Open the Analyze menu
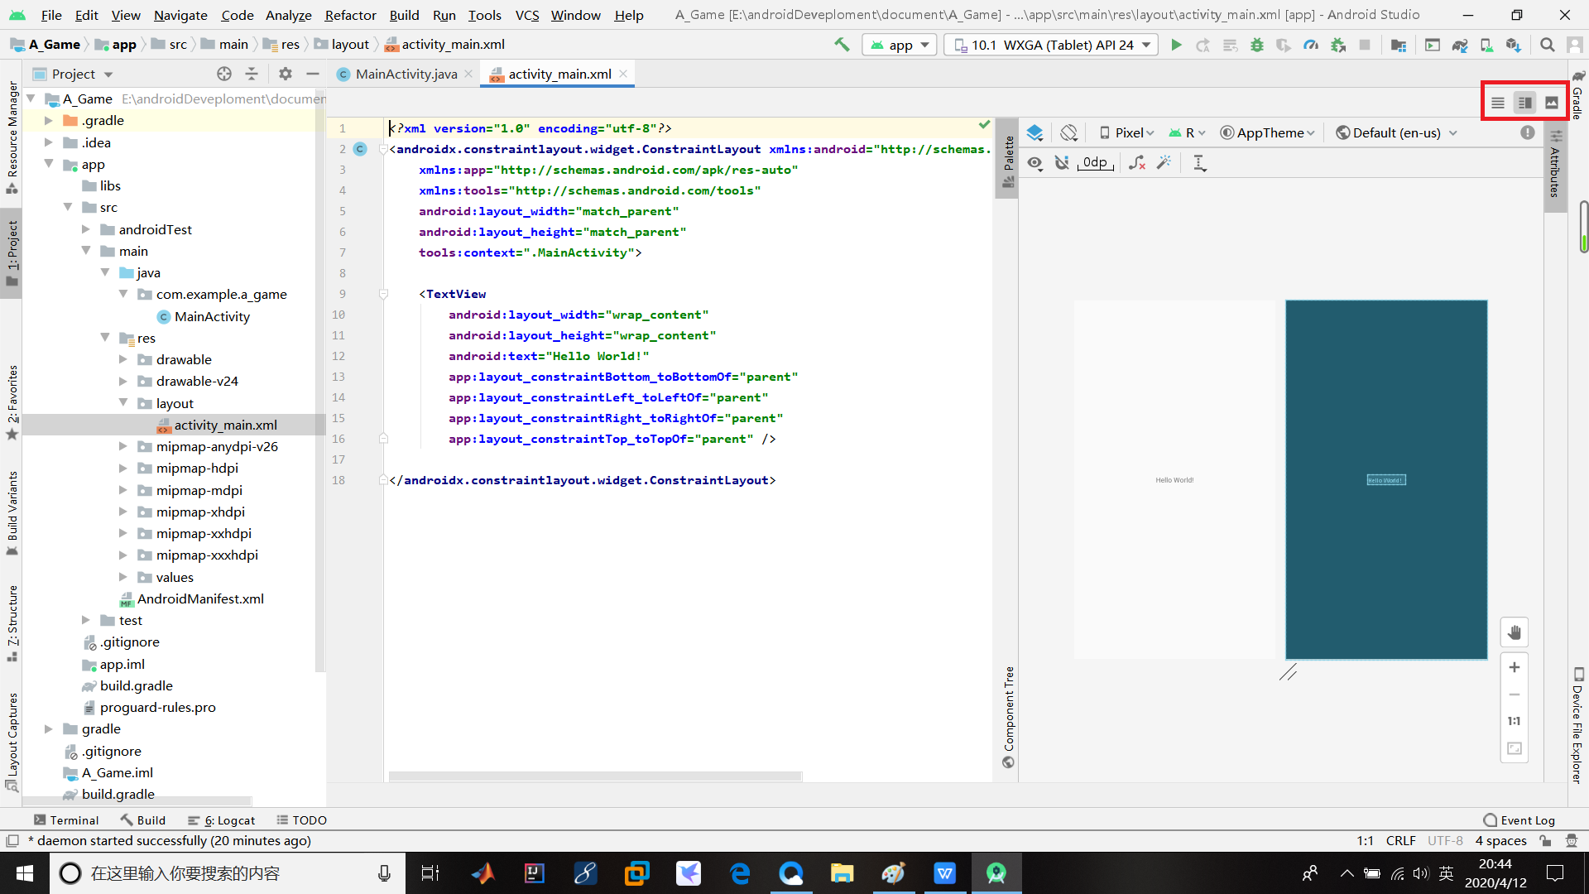The width and height of the screenshot is (1589, 894). (288, 15)
